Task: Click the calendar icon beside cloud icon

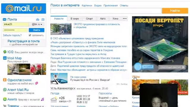Action: pyautogui.click(x=43, y=19)
